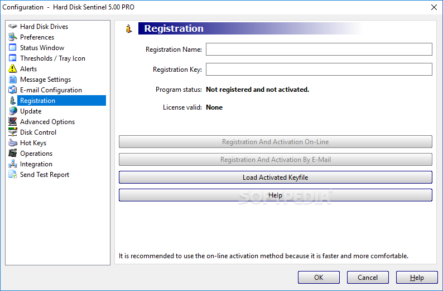Viewport: 443px width, 291px height.
Task: Open Thresholds / Tray Icon settings
Action: [x=52, y=58]
